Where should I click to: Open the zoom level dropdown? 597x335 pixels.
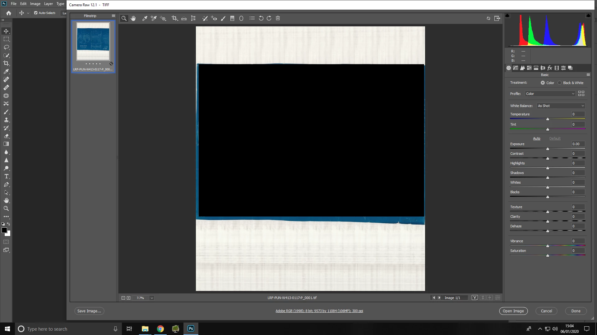(x=152, y=298)
